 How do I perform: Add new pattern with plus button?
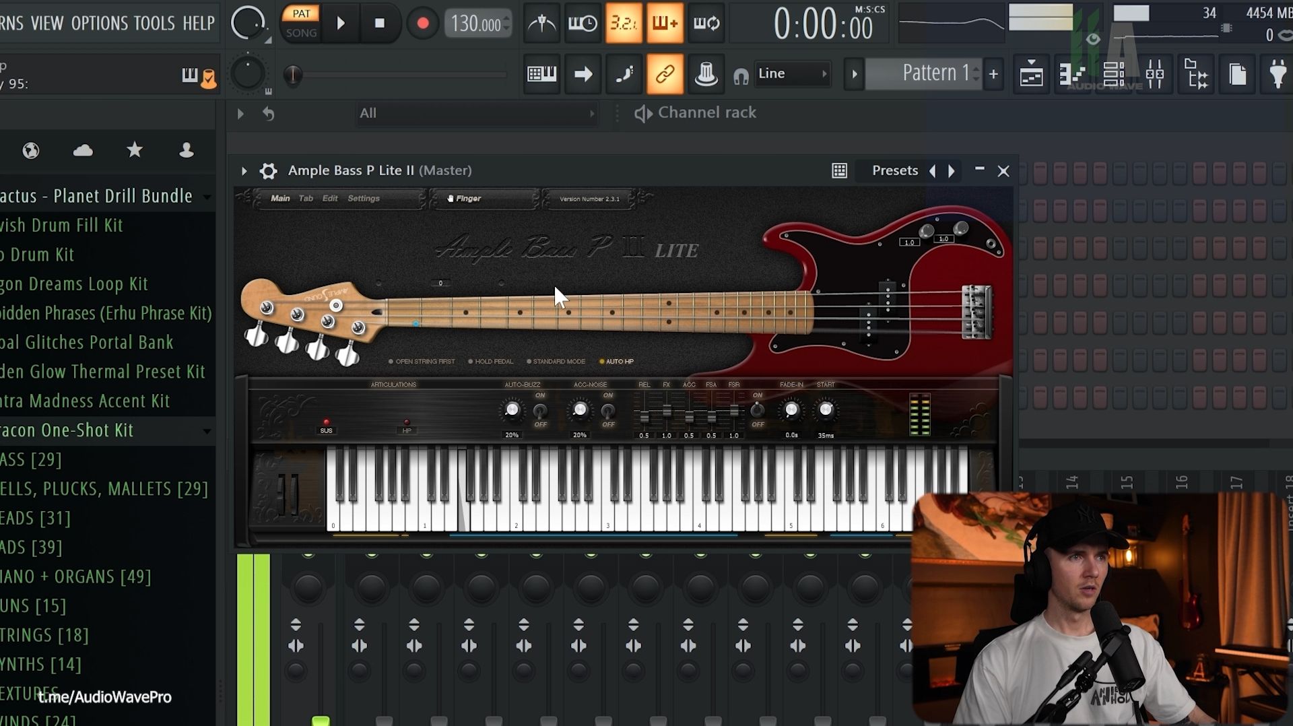coord(993,74)
